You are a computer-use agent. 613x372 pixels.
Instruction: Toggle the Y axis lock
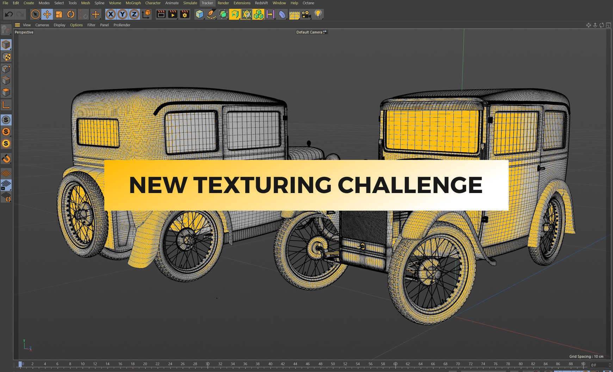pos(123,14)
